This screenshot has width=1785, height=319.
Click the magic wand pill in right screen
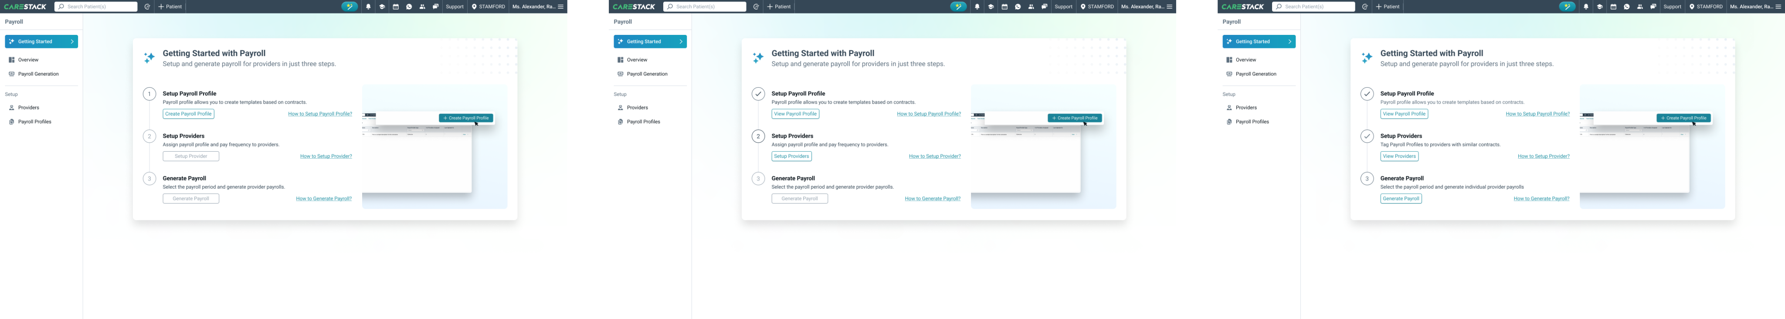tap(1568, 6)
